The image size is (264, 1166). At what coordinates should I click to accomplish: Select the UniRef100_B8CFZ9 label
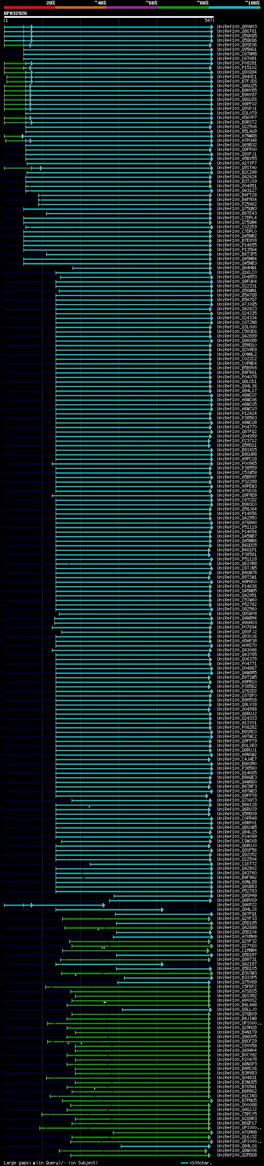(236, 1041)
